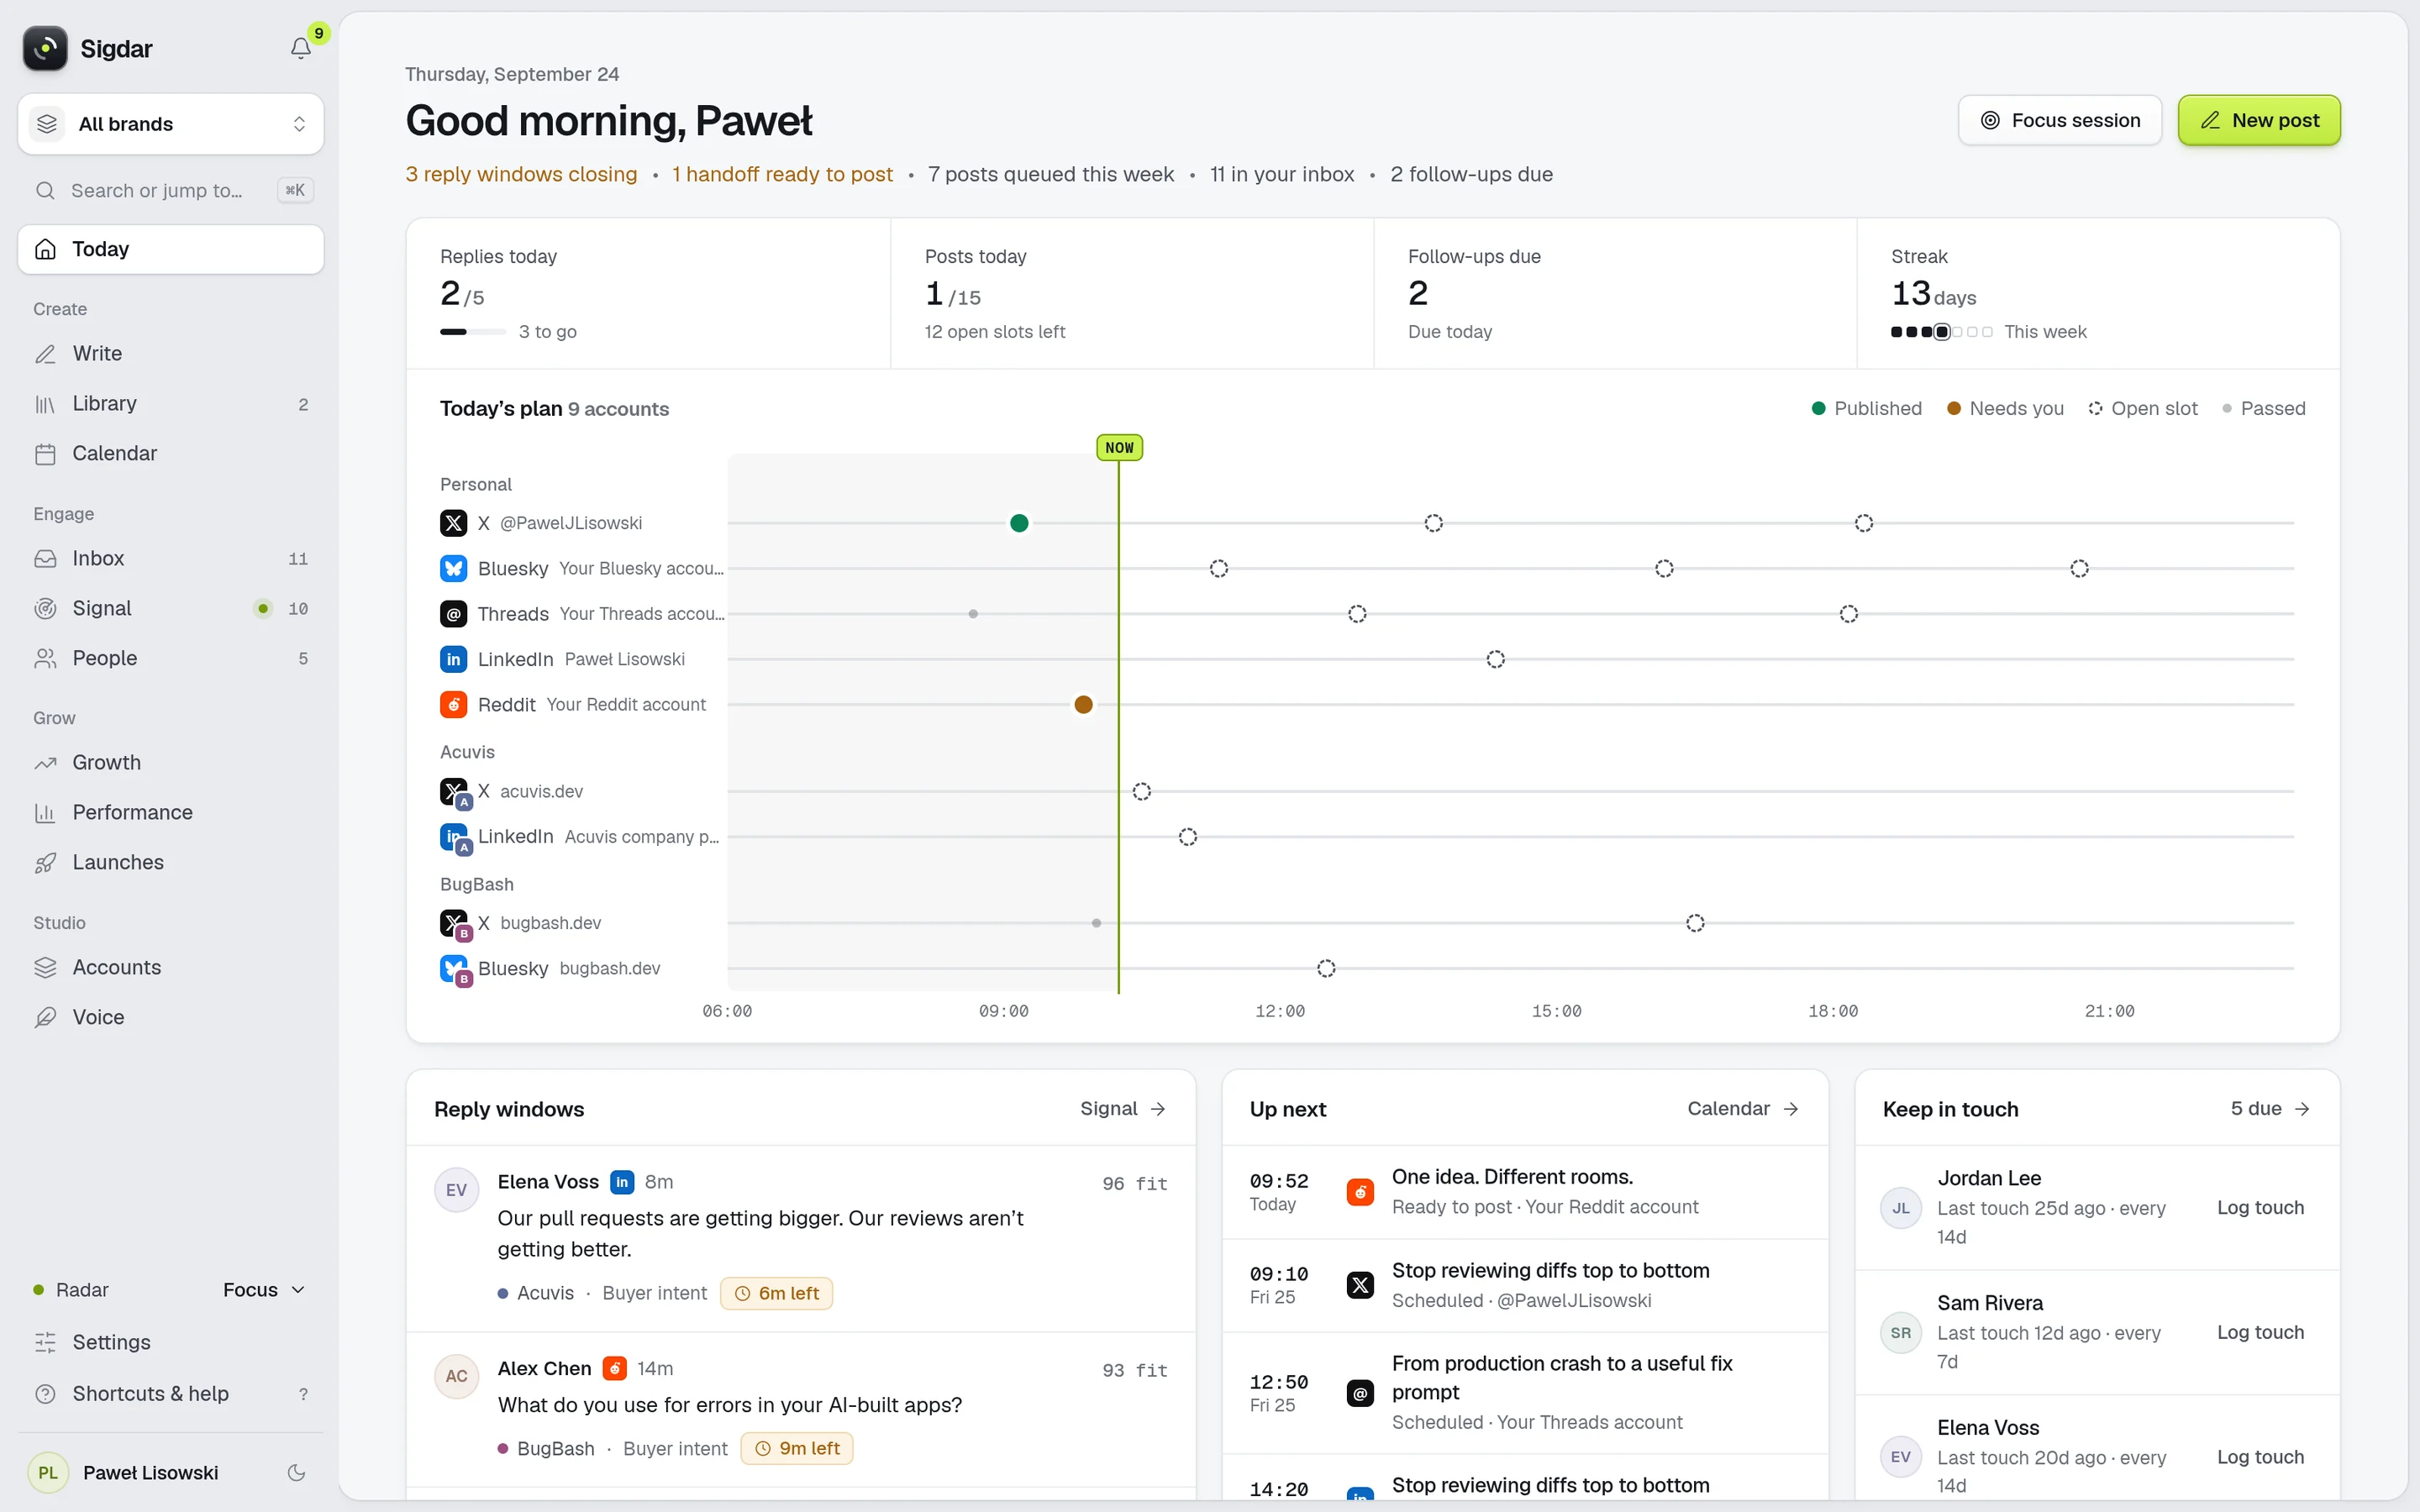Click the 6m left badge on Elena Voss reply
Screen dimensions: 2420x1512
777,1294
